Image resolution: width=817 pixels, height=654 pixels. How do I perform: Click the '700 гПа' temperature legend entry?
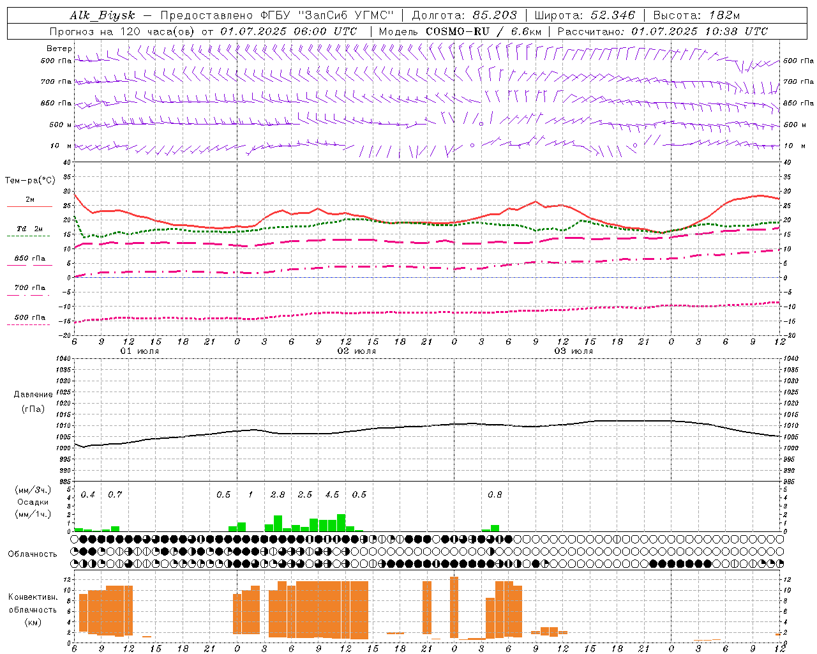pyautogui.click(x=29, y=289)
